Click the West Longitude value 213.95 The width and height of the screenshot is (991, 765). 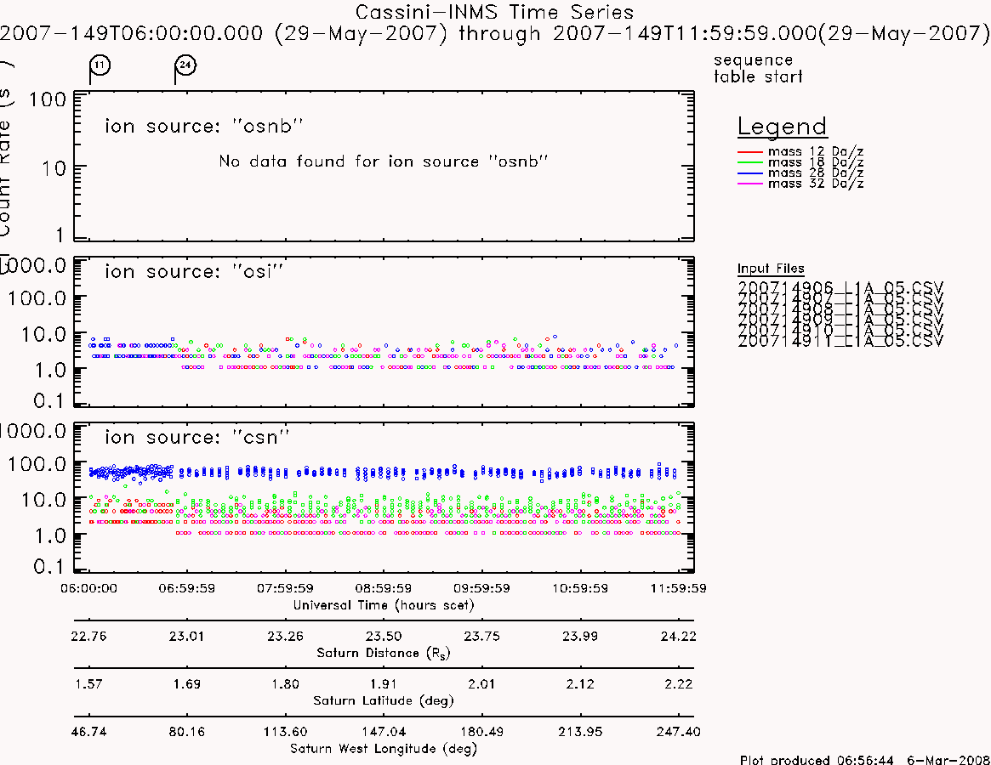pos(580,732)
